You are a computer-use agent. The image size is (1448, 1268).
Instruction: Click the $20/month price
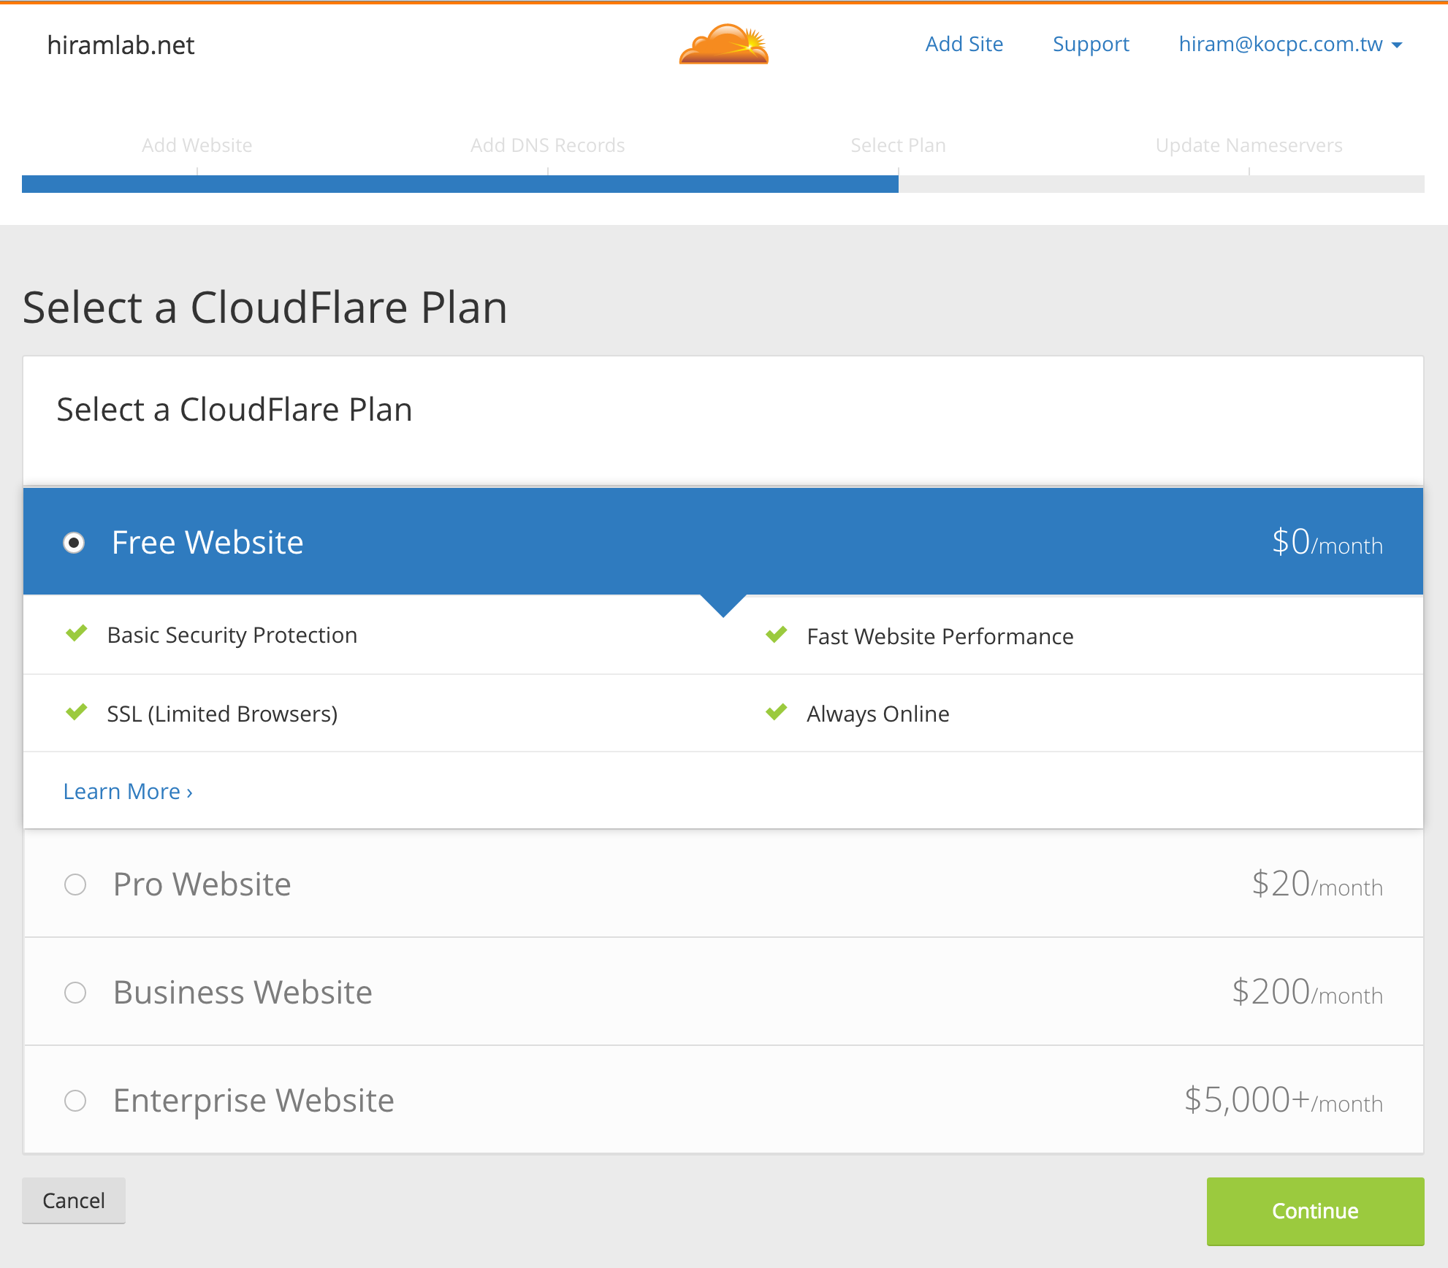[1317, 884]
